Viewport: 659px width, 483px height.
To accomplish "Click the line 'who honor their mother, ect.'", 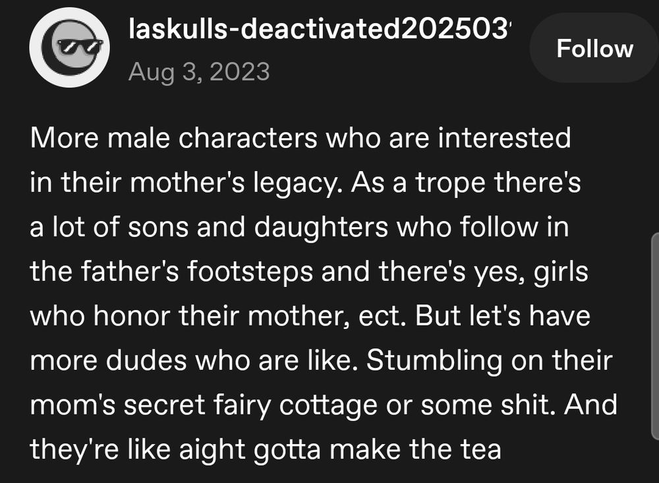I will [x=310, y=316].
